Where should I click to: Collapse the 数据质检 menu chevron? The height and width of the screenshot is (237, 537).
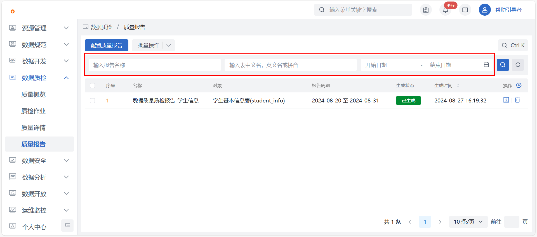pos(66,78)
